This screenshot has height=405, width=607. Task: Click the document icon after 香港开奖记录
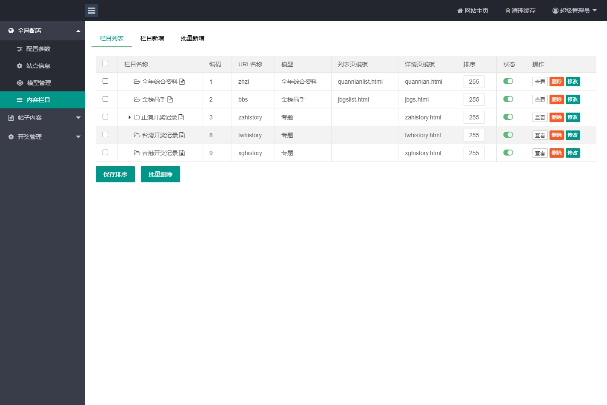182,153
